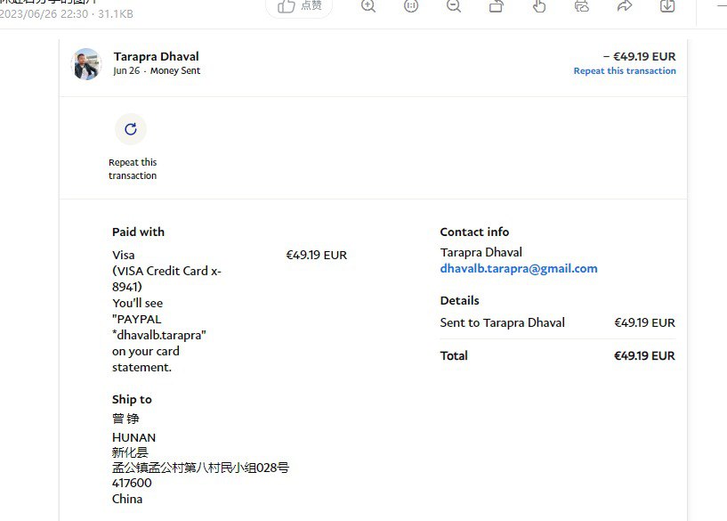
Task: Click the bold Tarapra Dhaval header name
Action: [x=156, y=56]
